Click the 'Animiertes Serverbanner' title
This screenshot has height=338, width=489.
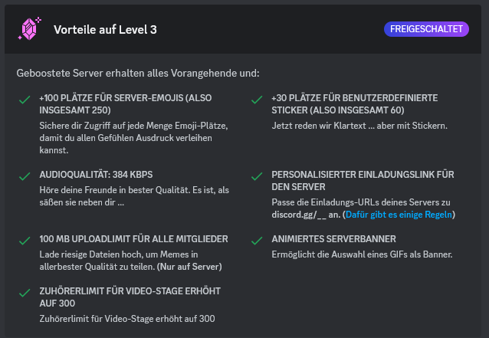(x=333, y=239)
